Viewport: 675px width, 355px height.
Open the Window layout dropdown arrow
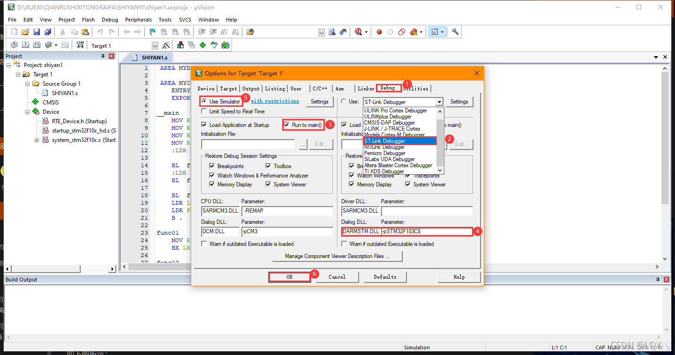[442, 32]
